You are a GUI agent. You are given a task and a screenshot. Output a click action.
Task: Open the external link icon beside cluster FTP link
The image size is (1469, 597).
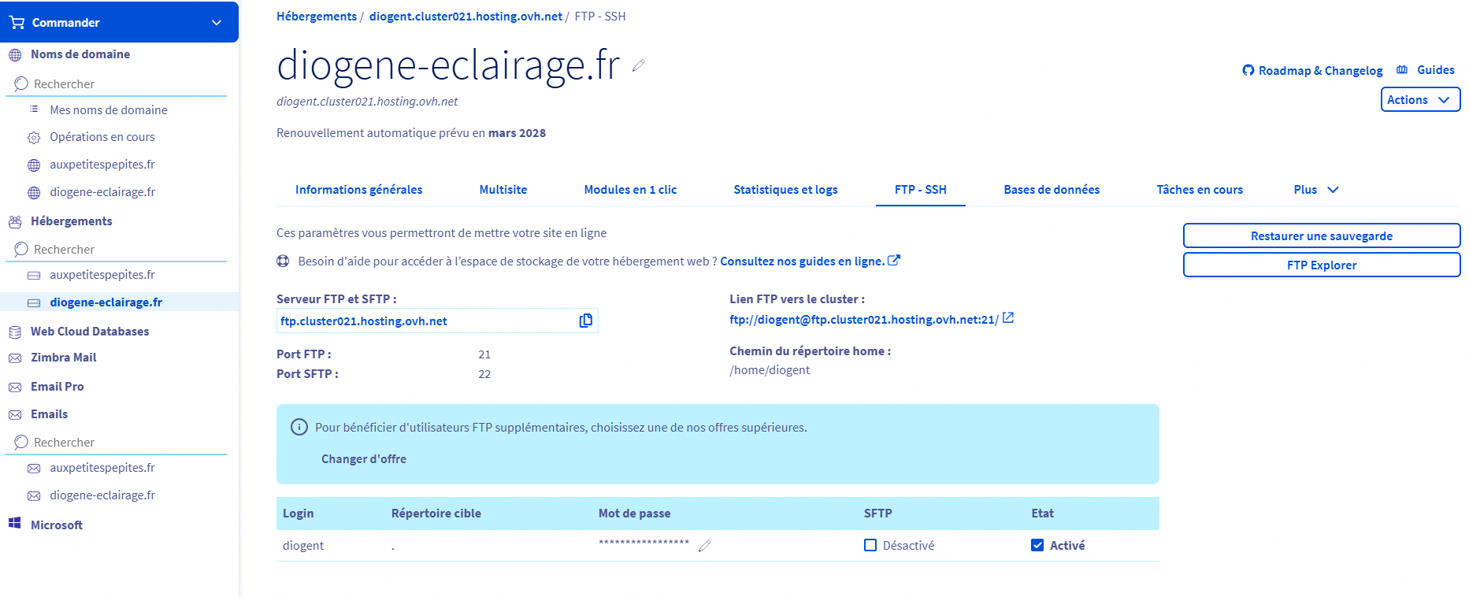(x=1008, y=318)
